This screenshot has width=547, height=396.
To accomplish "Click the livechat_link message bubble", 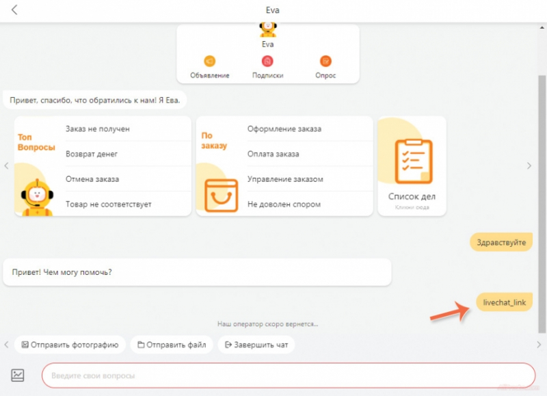I will tap(505, 302).
